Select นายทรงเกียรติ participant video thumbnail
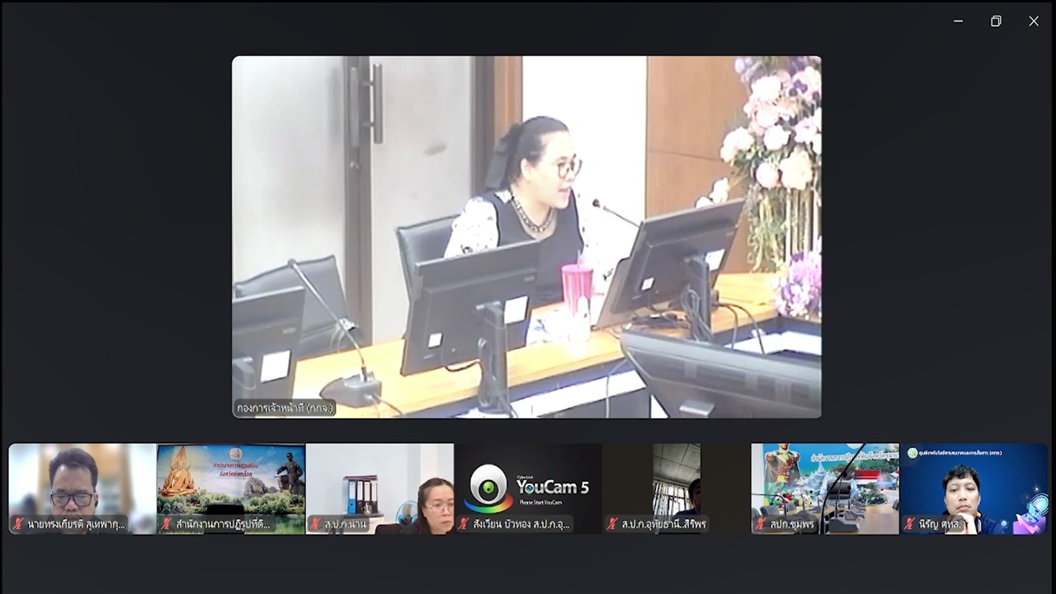This screenshot has height=594, width=1056. (x=82, y=483)
